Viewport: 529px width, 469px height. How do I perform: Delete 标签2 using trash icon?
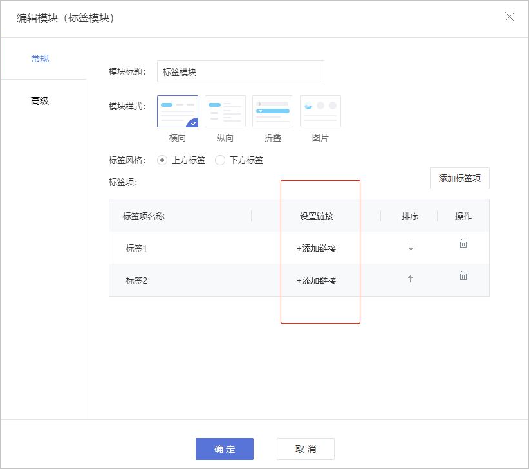pyautogui.click(x=463, y=276)
